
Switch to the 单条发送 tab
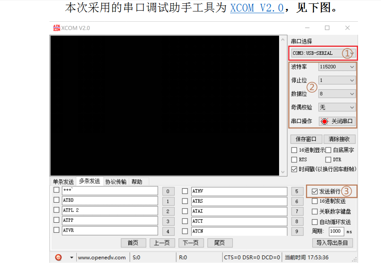pyautogui.click(x=63, y=182)
